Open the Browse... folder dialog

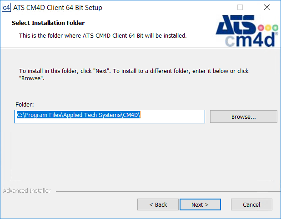(244, 117)
